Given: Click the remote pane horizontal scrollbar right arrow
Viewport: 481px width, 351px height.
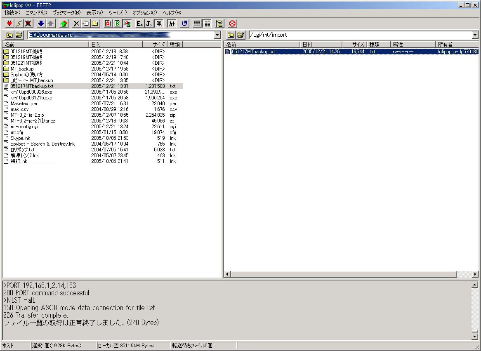Looking at the screenshot, I should tap(475, 274).
